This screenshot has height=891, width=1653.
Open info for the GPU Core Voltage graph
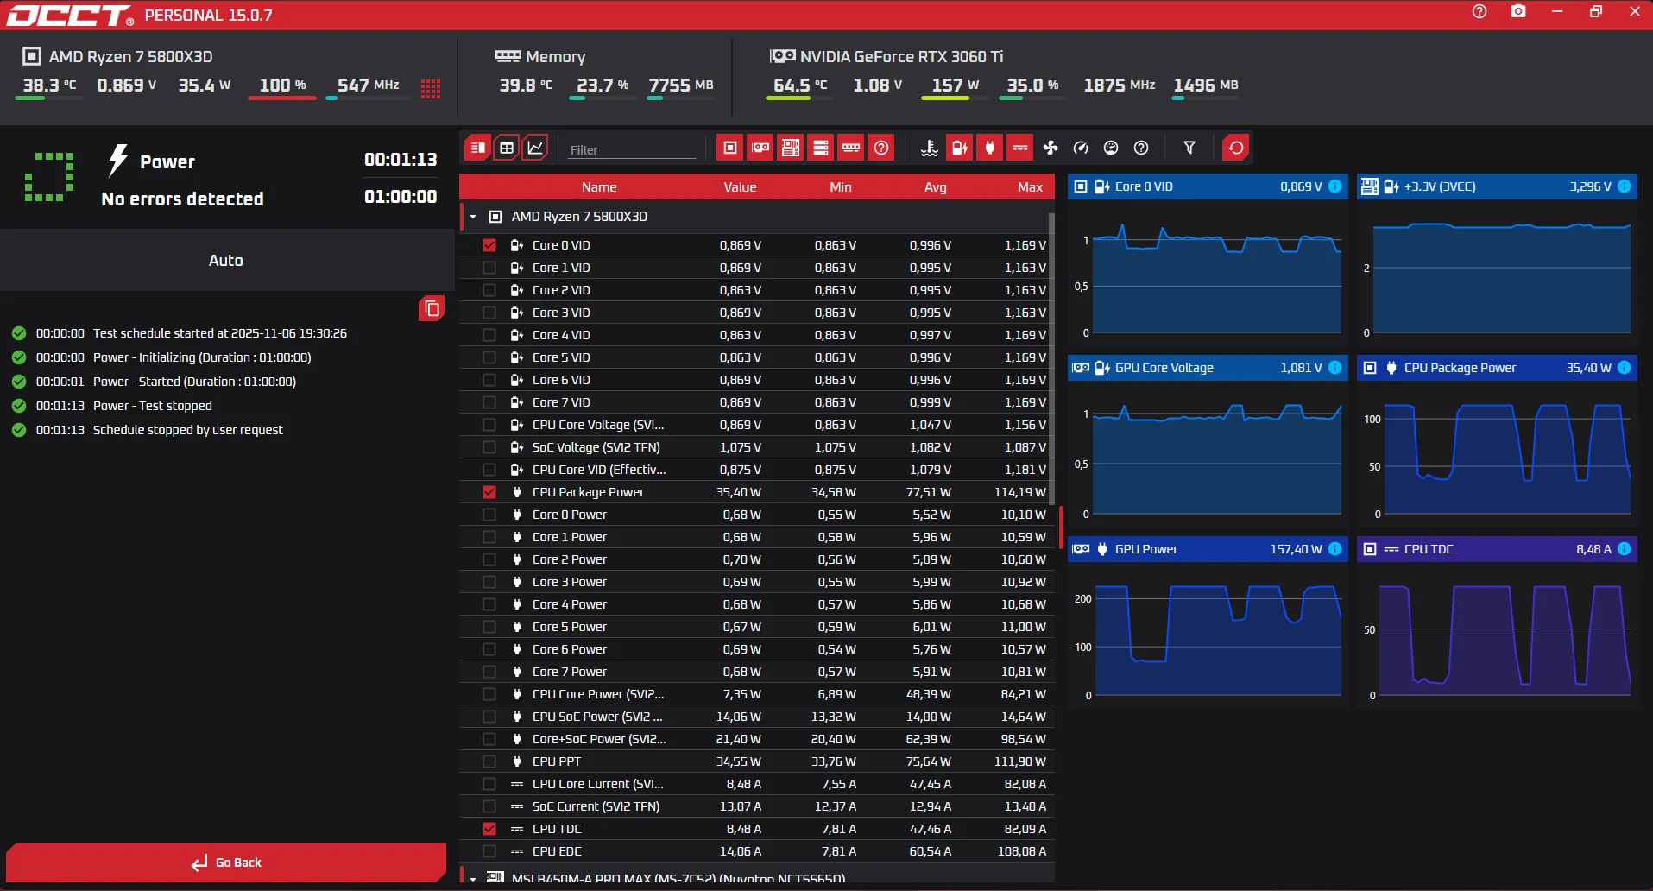(1335, 368)
